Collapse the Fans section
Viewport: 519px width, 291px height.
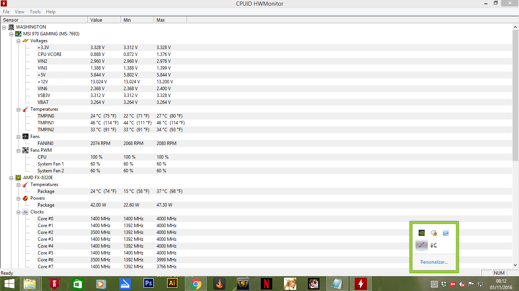pyautogui.click(x=19, y=137)
